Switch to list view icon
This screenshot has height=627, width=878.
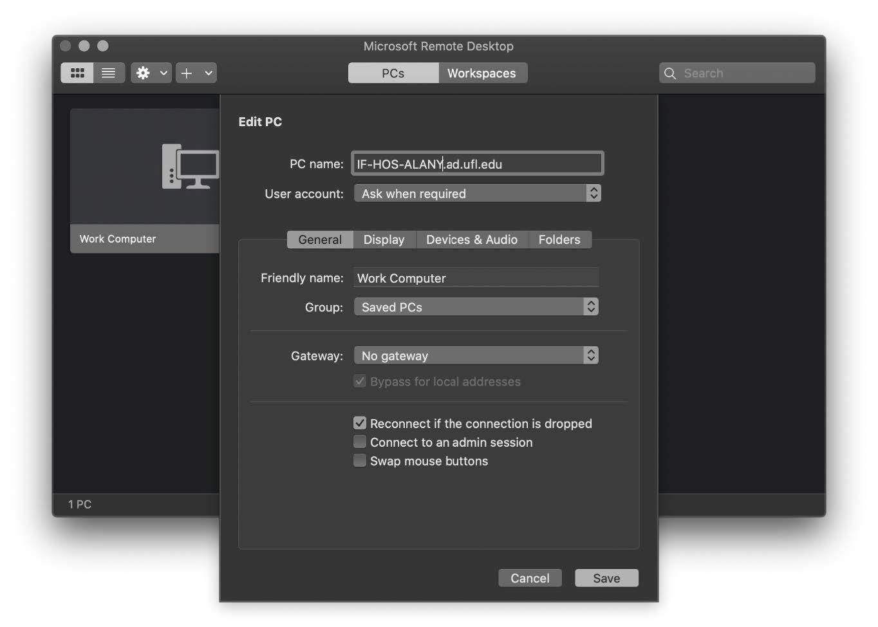click(109, 73)
